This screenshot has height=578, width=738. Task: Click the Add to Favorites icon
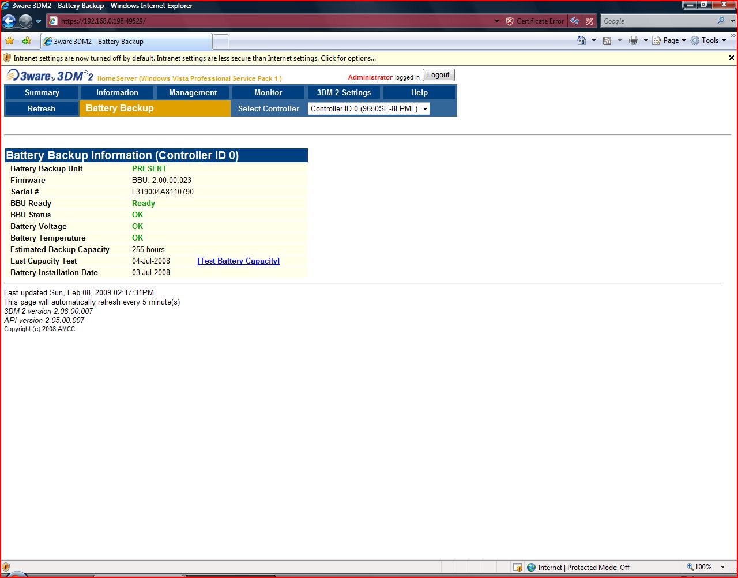point(27,41)
